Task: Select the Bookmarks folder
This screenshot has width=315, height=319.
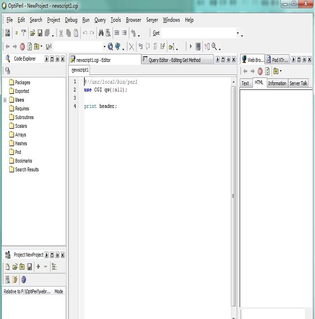Action: pyautogui.click(x=23, y=161)
